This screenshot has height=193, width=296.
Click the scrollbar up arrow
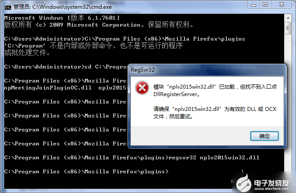coord(288,18)
